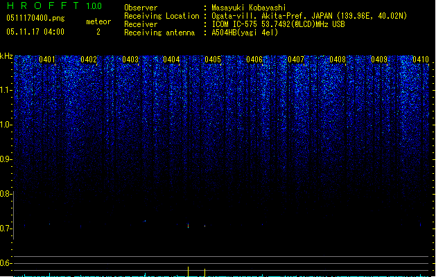
Task: Click the 0407 time marker
Action: coord(296,60)
